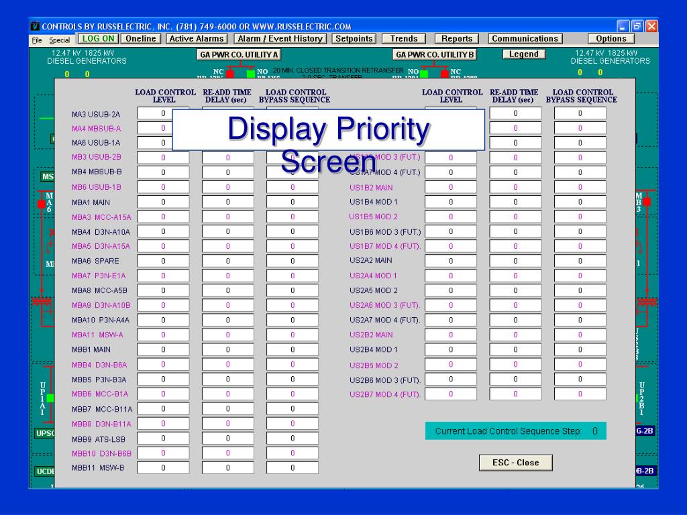Image resolution: width=687 pixels, height=515 pixels.
Task: Open the Legend
Action: (x=523, y=54)
